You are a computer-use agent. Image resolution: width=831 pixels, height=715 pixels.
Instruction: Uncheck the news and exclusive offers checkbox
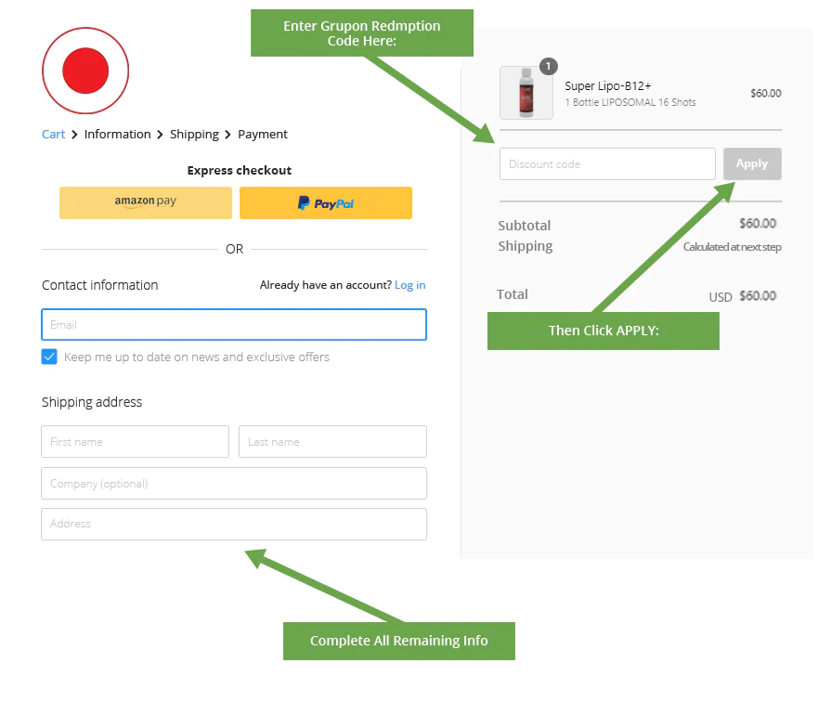50,357
